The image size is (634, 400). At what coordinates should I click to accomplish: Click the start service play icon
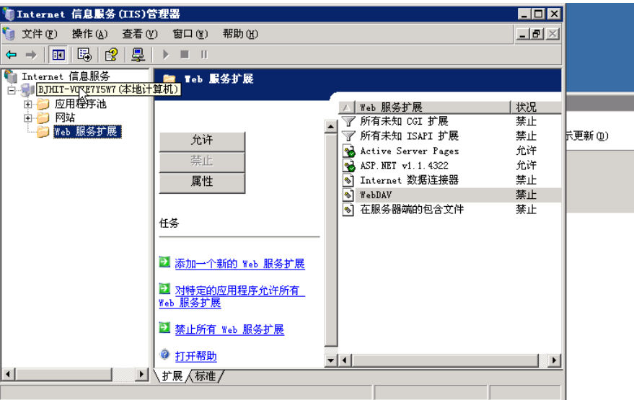click(x=165, y=55)
